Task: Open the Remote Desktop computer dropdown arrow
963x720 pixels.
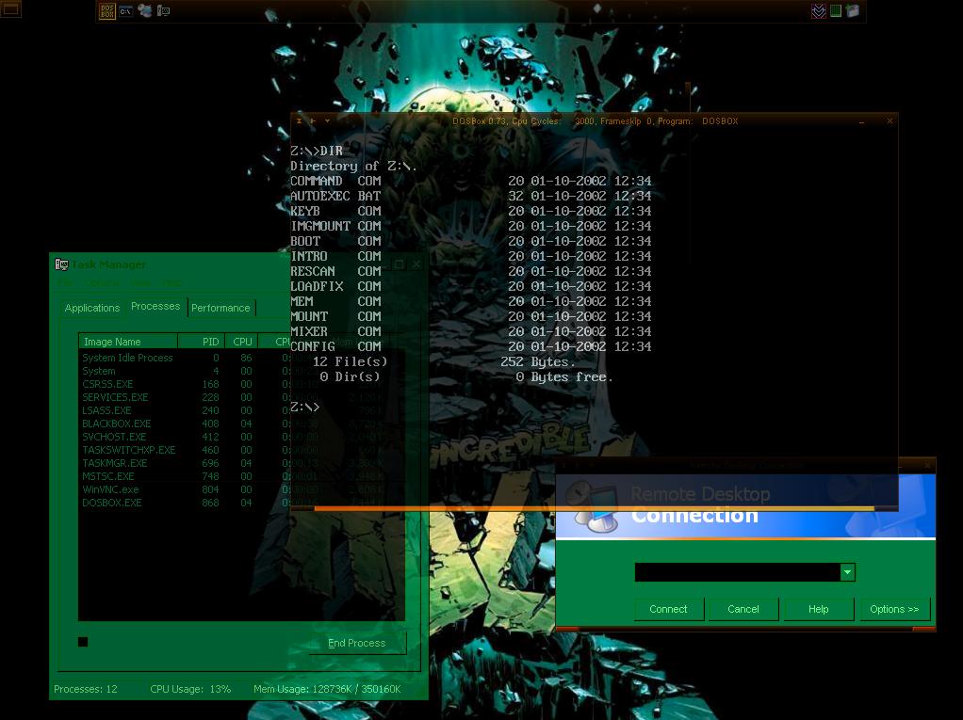Action: pyautogui.click(x=847, y=572)
